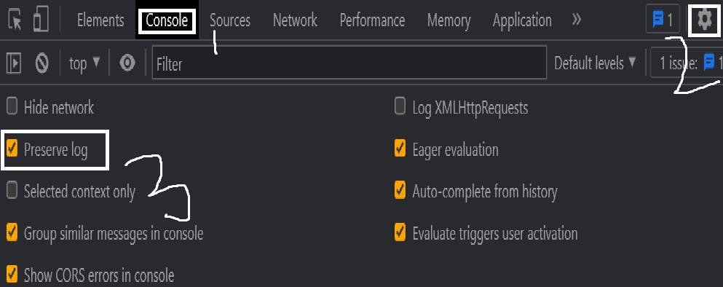Toggle Show CORS errors in console
Image resolution: width=723 pixels, height=287 pixels.
coord(12,275)
